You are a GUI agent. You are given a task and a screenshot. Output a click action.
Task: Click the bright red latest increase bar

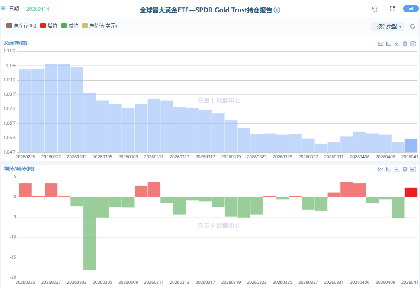[x=411, y=193]
